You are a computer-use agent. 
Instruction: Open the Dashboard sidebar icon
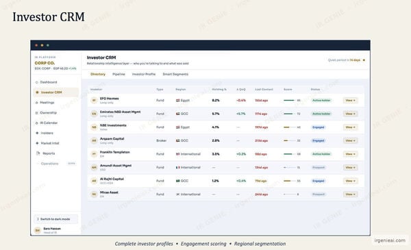coord(37,82)
